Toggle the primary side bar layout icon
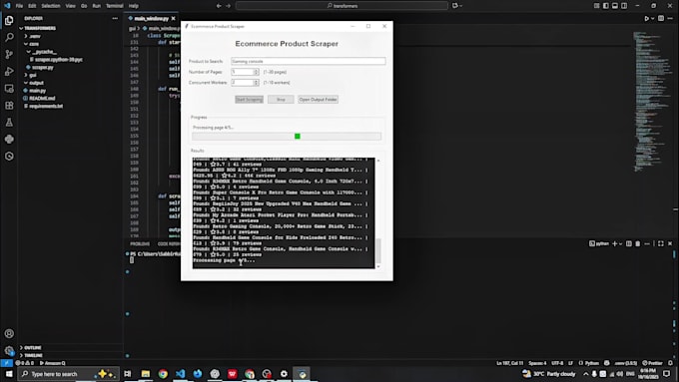The height and width of the screenshot is (382, 679). click(x=606, y=6)
